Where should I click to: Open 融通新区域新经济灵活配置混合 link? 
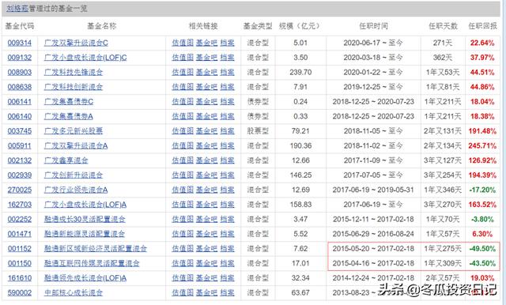pyautogui.click(x=96, y=249)
